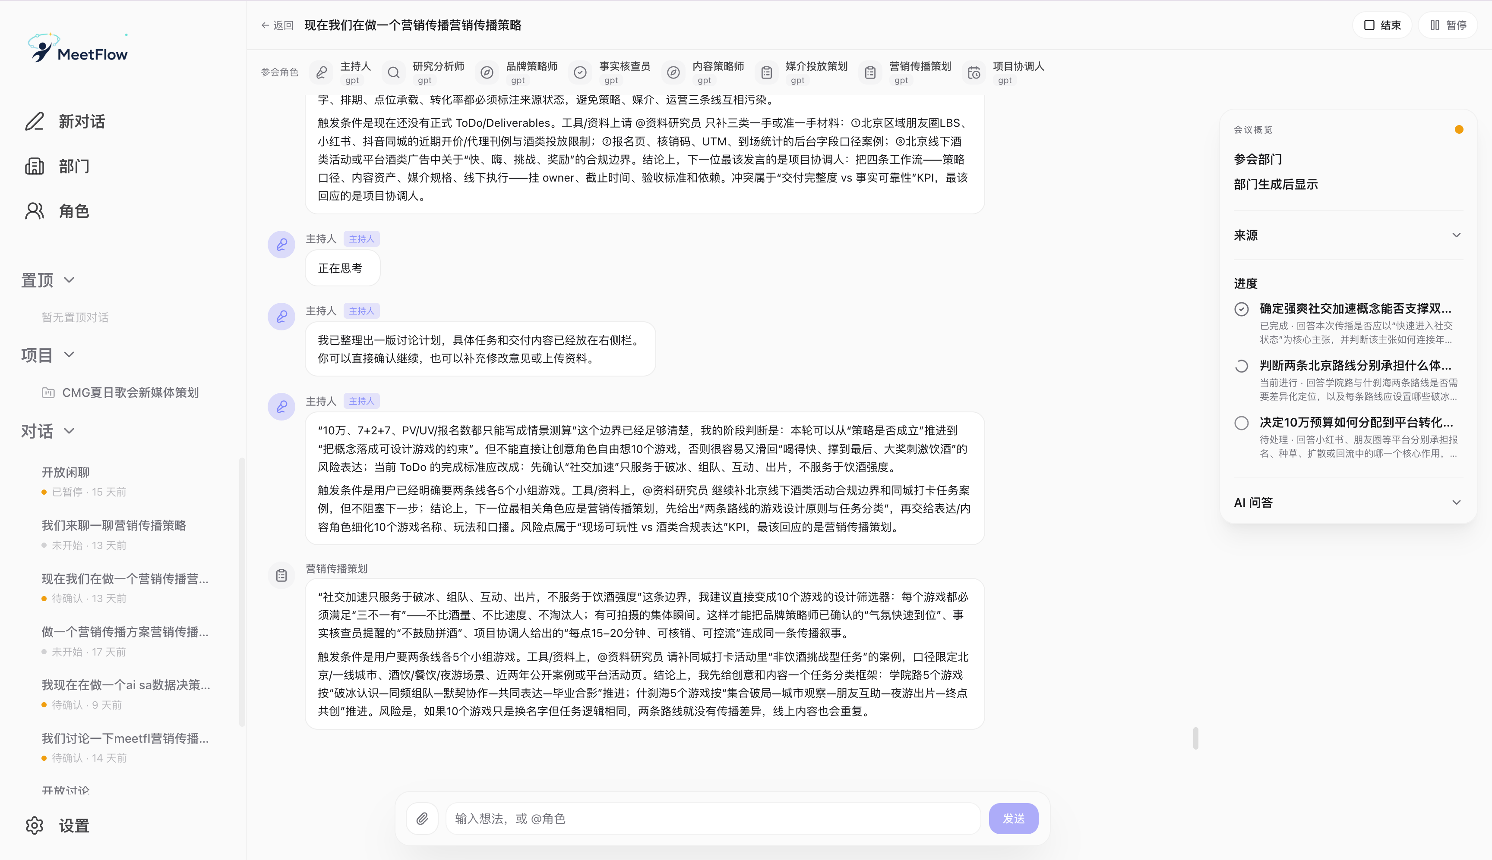The height and width of the screenshot is (860, 1492).
Task: Click the 品牌策略师 compass icon
Action: tap(487, 72)
